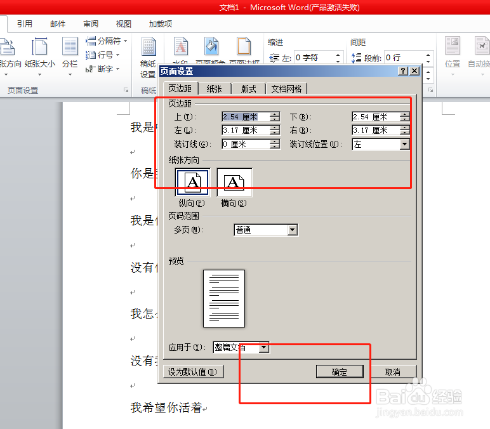Switch to the 文档网格 dialog tab
Viewport: 490px width, 429px height.
point(286,89)
